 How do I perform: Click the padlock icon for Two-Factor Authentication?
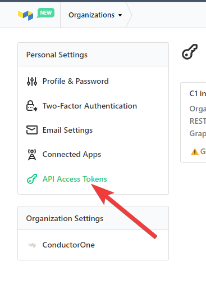point(32,106)
